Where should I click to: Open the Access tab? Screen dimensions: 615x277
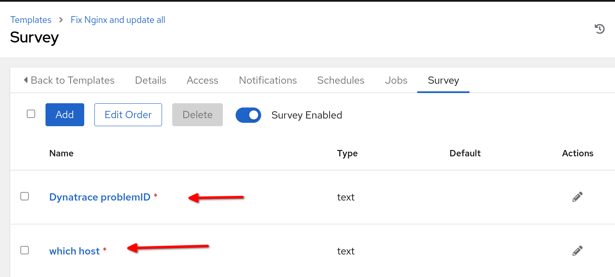pos(202,80)
